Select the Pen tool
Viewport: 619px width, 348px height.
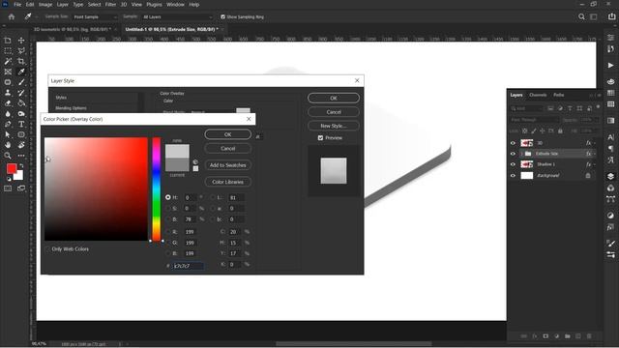coord(8,125)
